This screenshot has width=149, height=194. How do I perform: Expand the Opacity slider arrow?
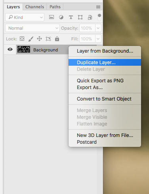pos(98,28)
